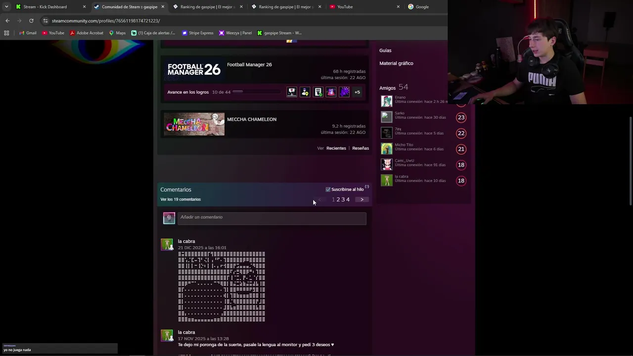
Task: Open the Caja de alertas bookmark
Action: (x=153, y=33)
